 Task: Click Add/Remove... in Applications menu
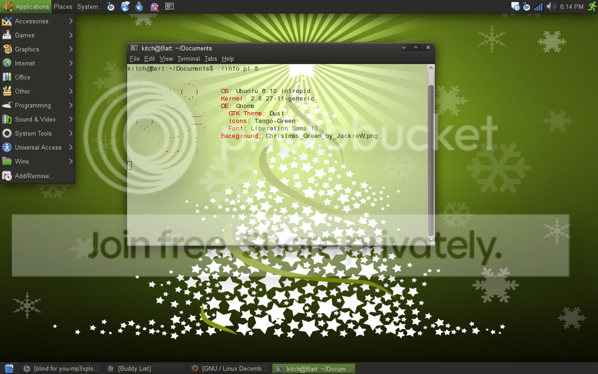click(34, 176)
